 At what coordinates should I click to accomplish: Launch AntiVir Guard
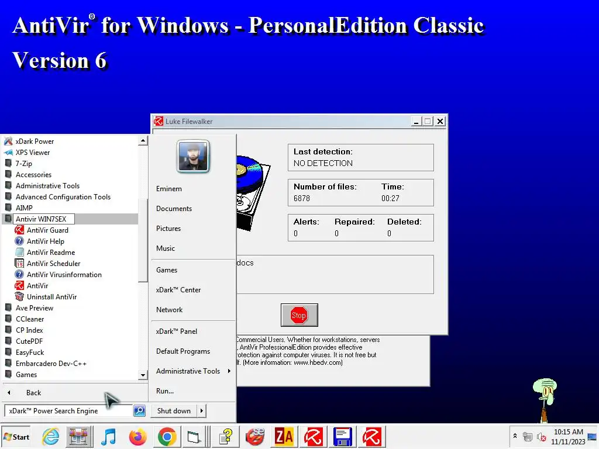click(x=47, y=230)
